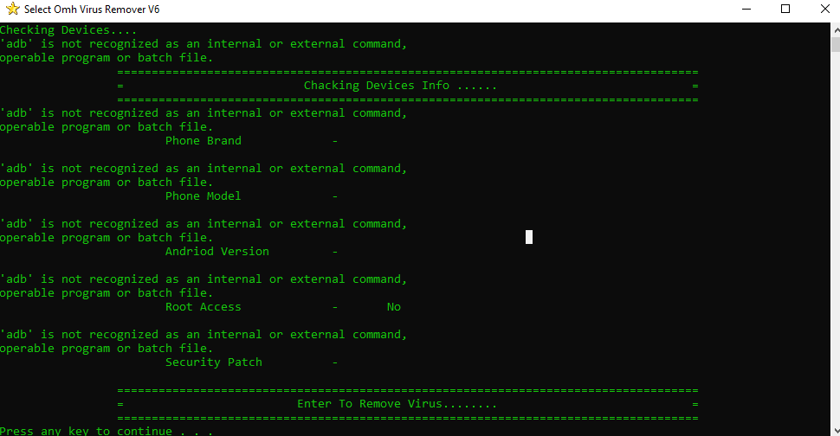Click the 'Press any key to continue' line

106,431
